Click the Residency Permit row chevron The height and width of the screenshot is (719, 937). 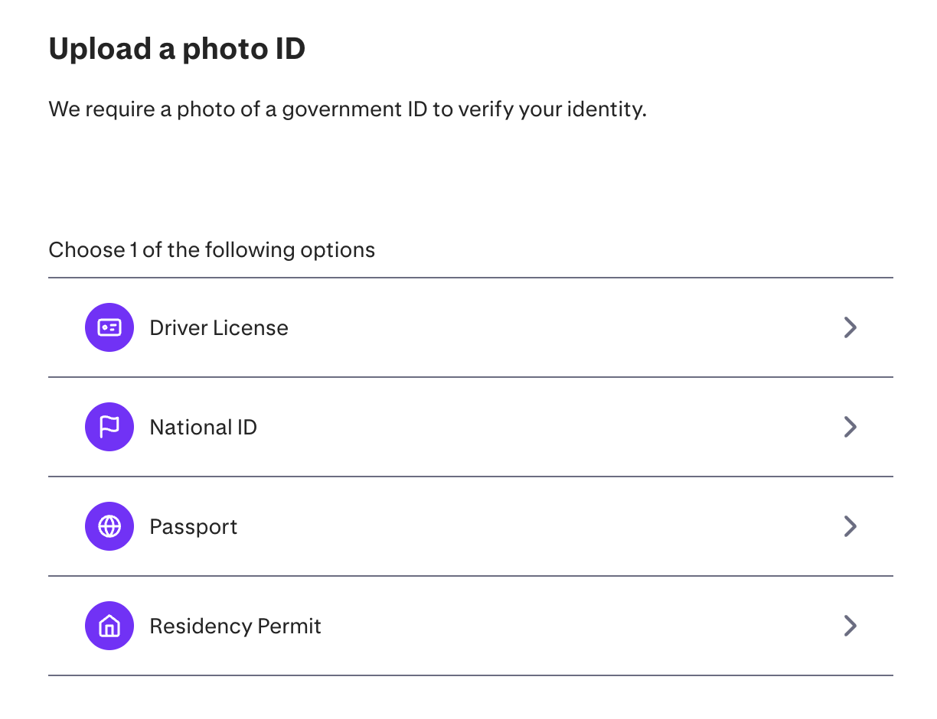pyautogui.click(x=850, y=626)
